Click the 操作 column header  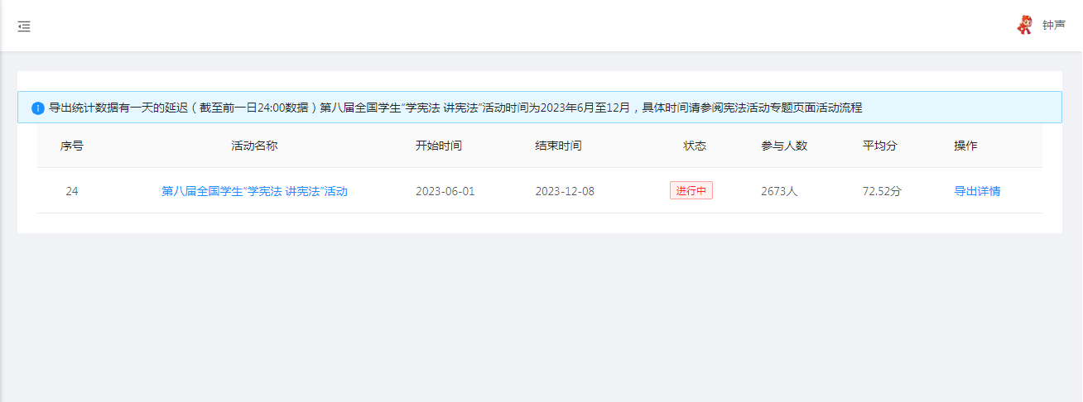point(965,146)
